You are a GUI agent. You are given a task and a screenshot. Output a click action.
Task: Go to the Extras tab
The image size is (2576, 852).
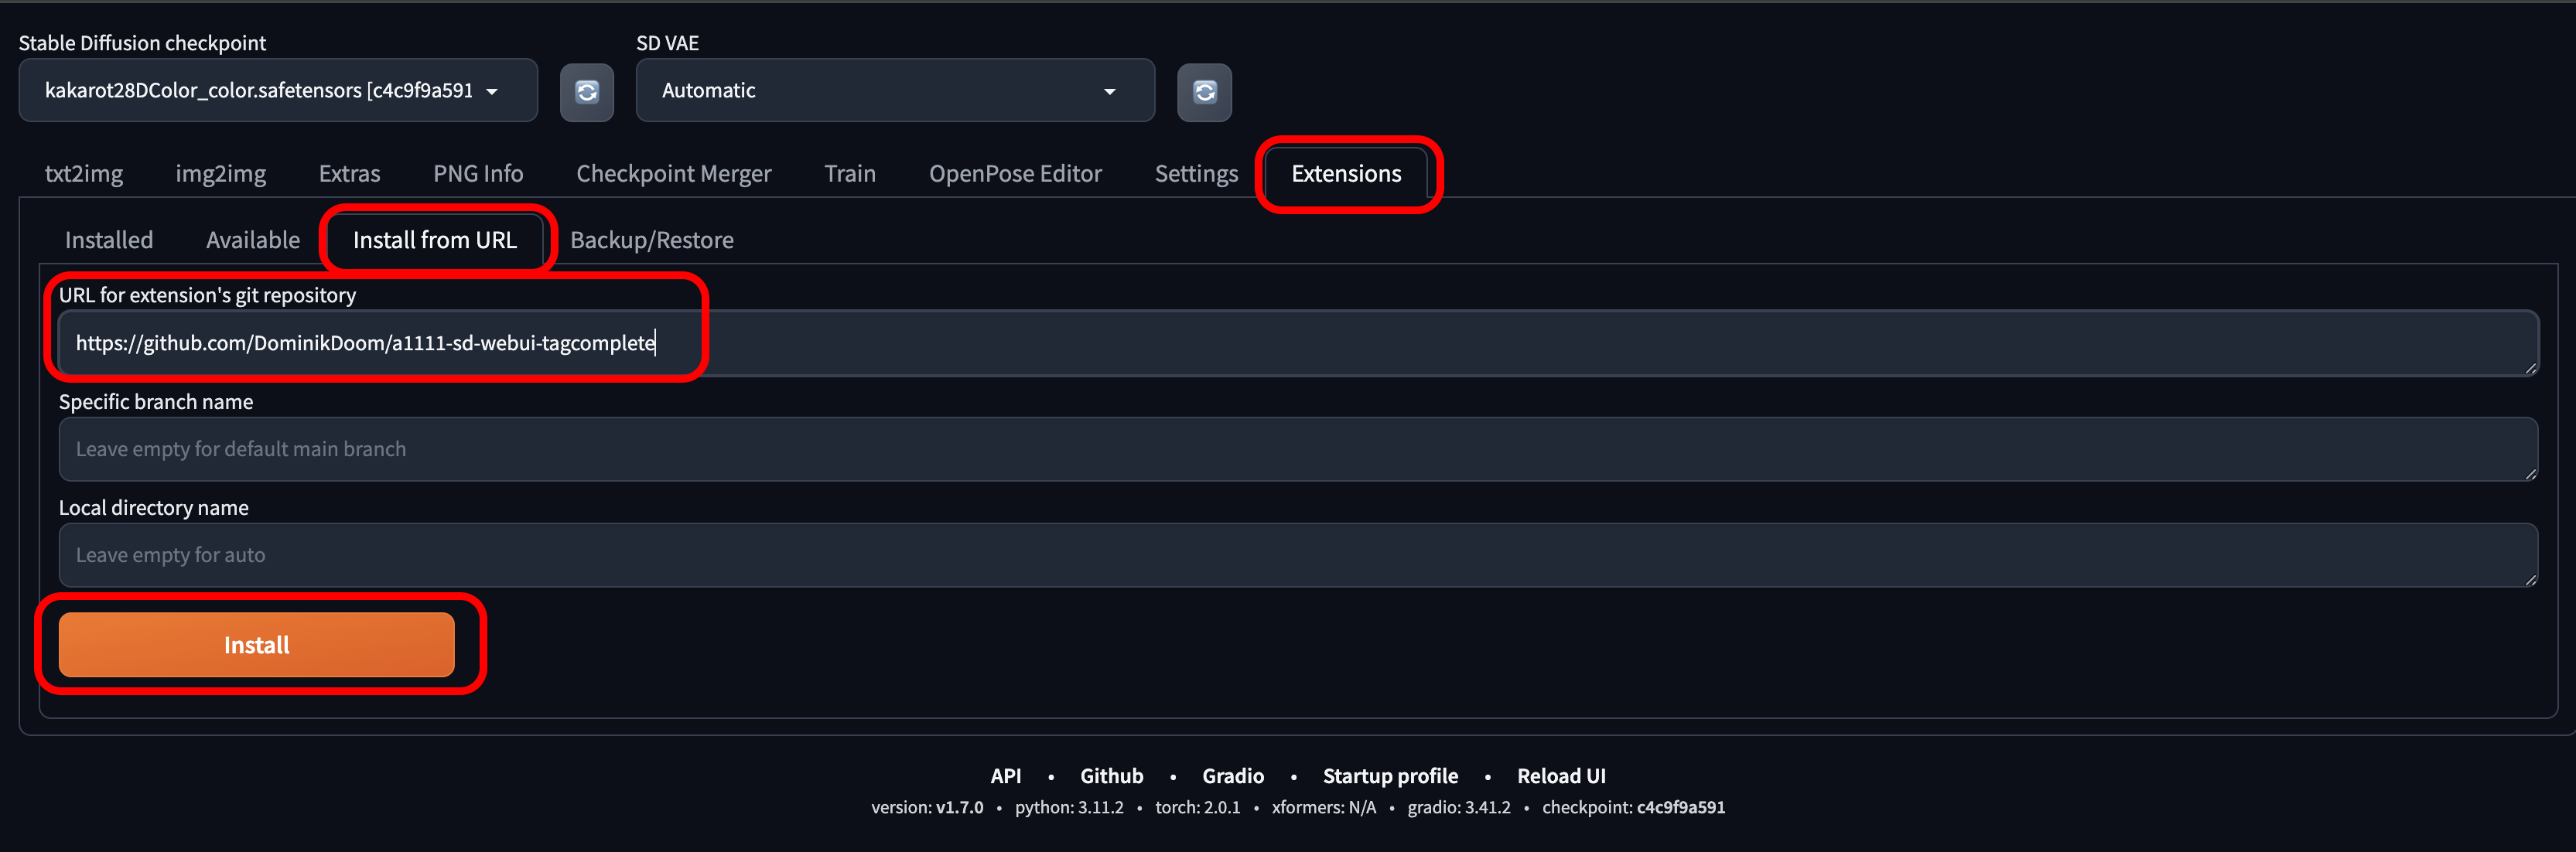pos(349,174)
